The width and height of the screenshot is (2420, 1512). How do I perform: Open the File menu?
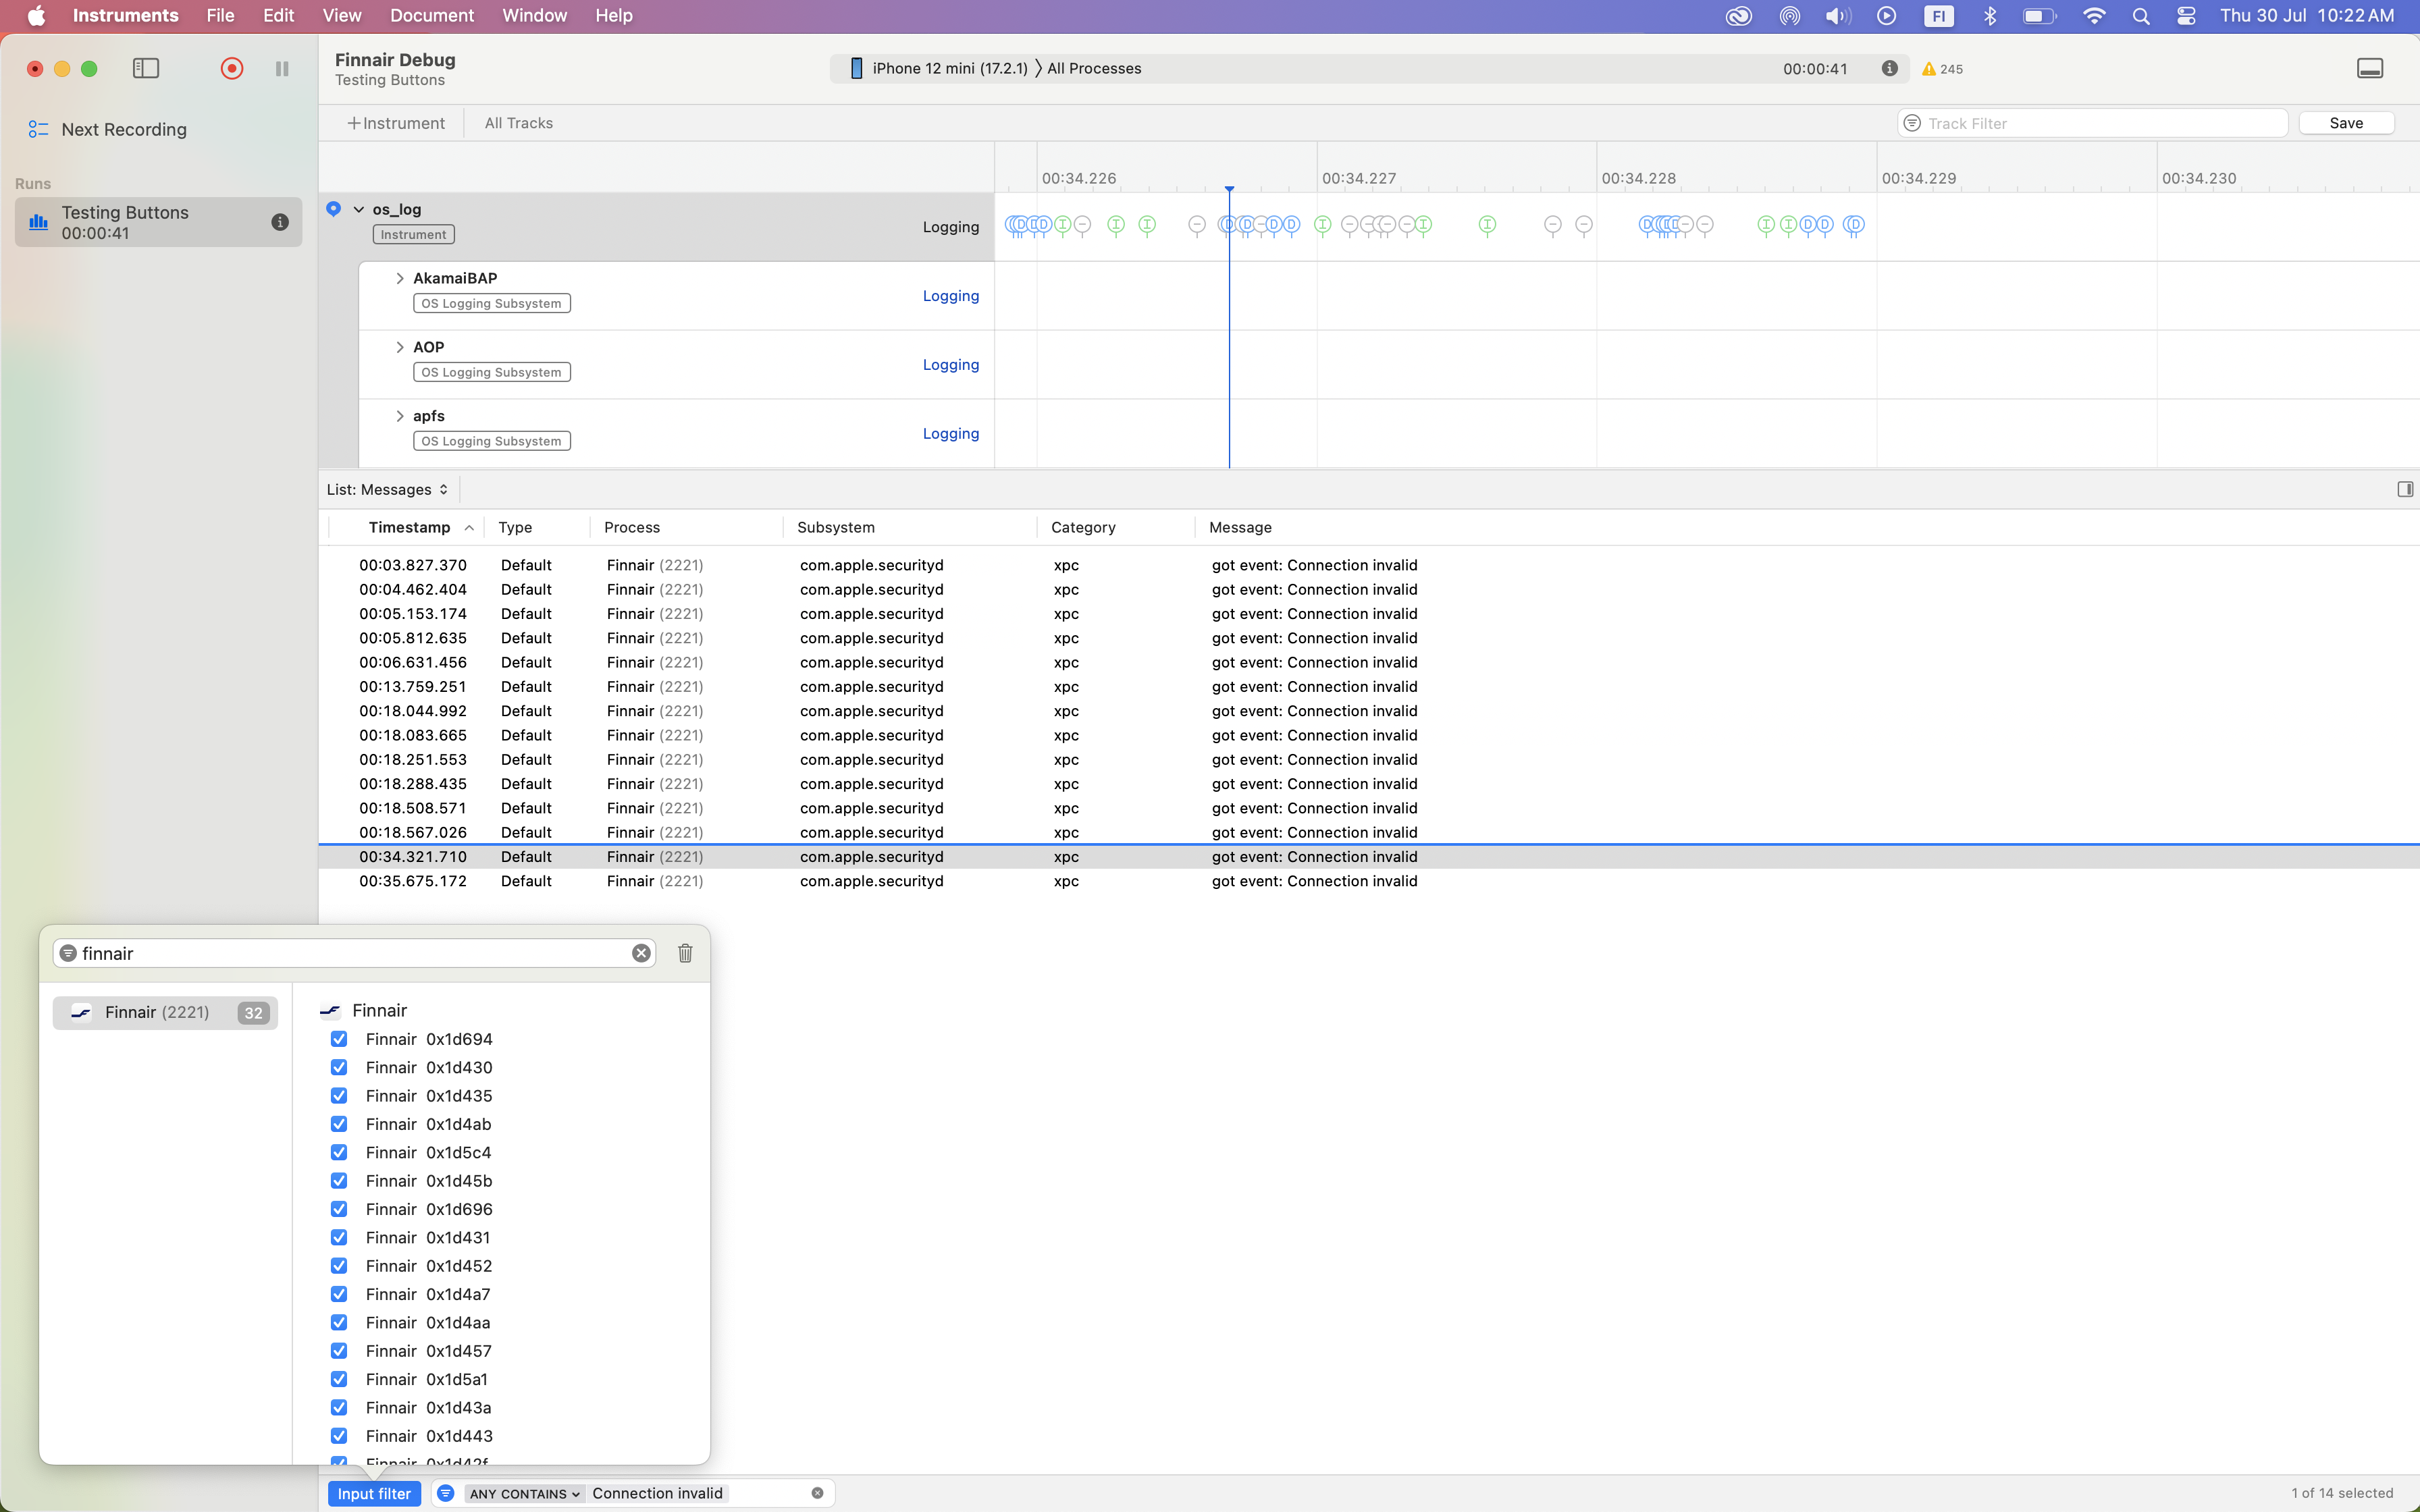click(220, 15)
